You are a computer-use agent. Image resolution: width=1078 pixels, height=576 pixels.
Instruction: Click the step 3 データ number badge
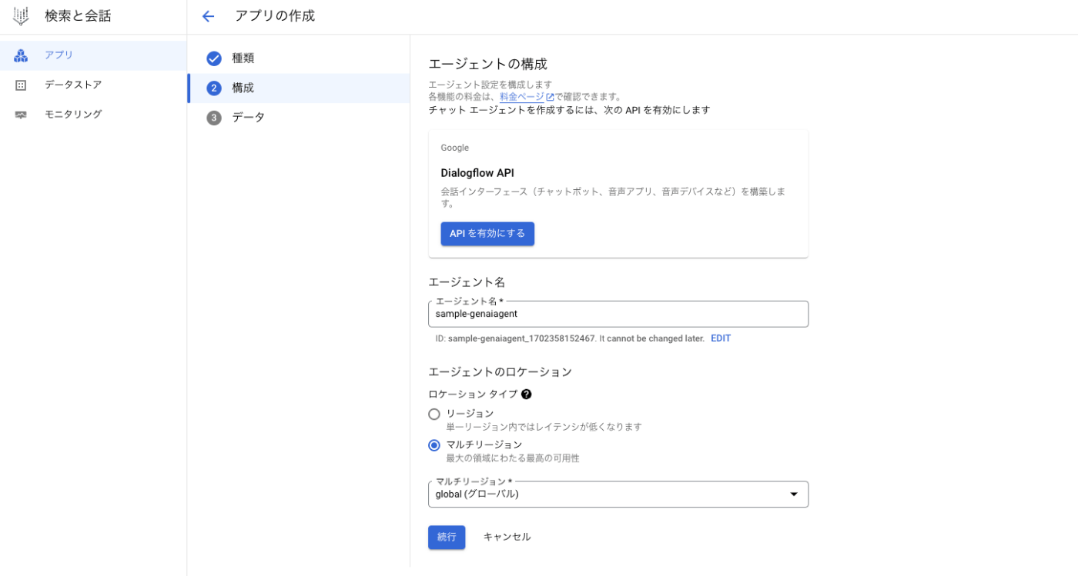point(214,118)
